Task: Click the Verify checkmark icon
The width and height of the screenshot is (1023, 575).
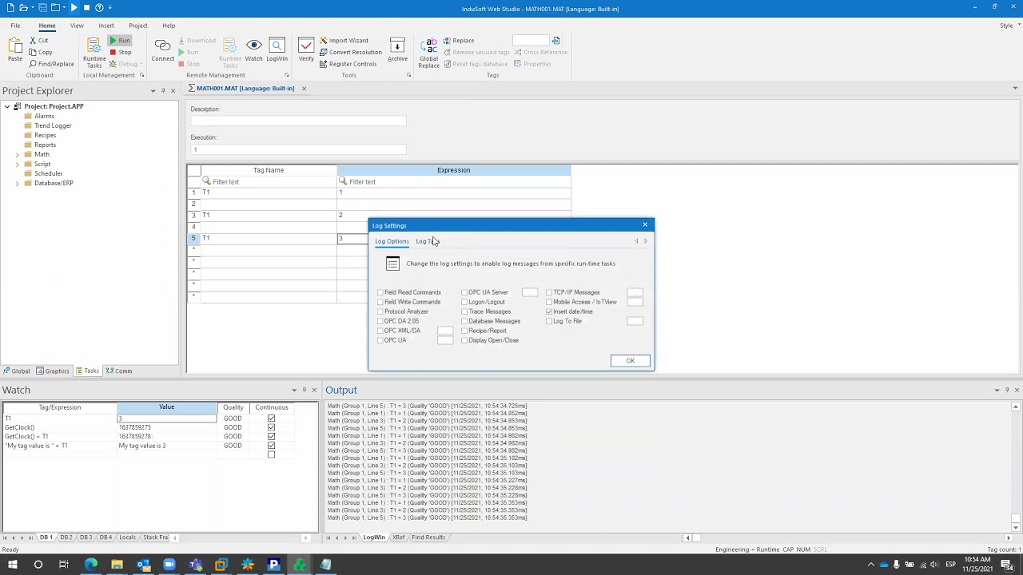Action: (306, 50)
